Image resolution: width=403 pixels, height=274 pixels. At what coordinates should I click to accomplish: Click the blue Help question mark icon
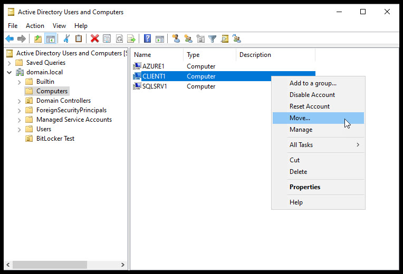point(147,39)
